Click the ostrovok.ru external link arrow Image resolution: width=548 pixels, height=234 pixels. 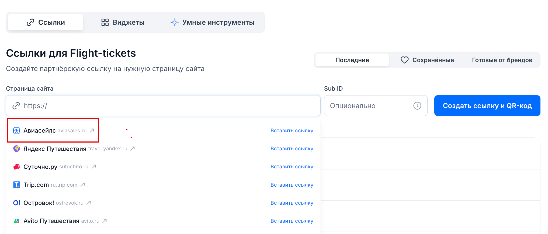pos(89,203)
